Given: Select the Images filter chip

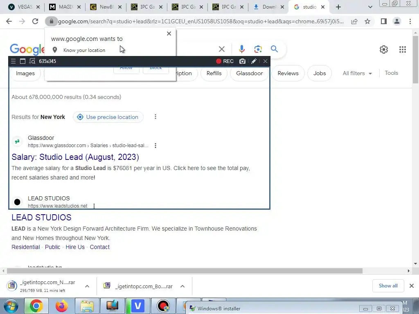Looking at the screenshot, I should pyautogui.click(x=25, y=74).
